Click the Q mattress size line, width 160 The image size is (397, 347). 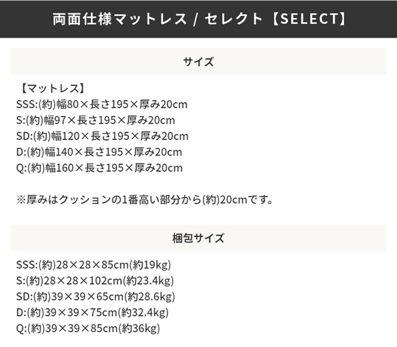99,168
